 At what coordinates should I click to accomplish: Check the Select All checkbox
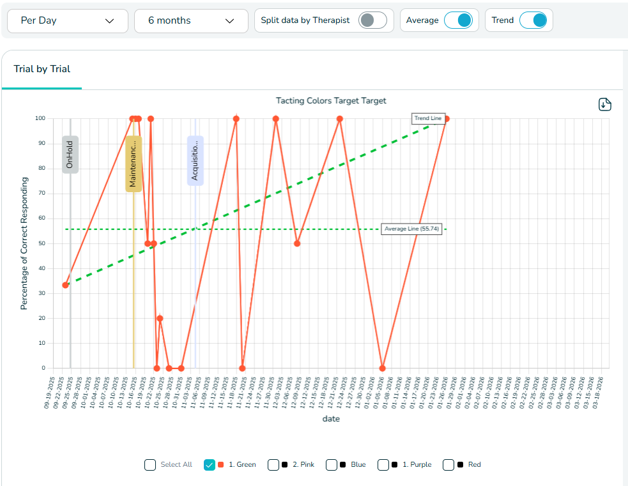pyautogui.click(x=150, y=465)
